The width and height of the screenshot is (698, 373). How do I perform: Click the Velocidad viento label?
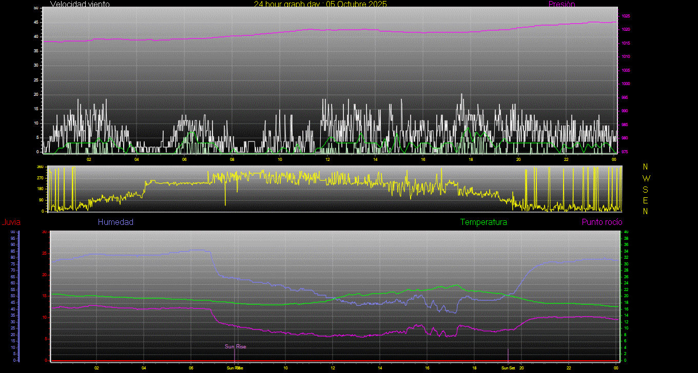pyautogui.click(x=80, y=4)
